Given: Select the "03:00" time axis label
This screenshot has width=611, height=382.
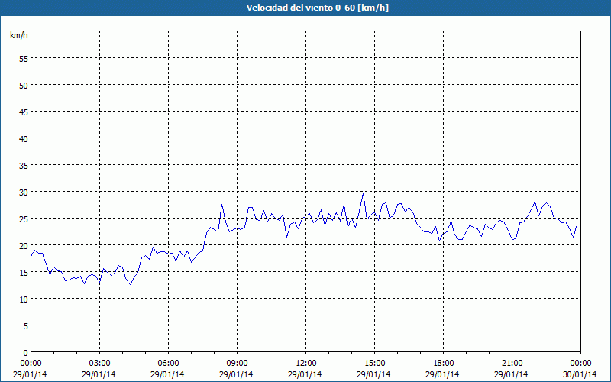Looking at the screenshot, I should coord(99,364).
